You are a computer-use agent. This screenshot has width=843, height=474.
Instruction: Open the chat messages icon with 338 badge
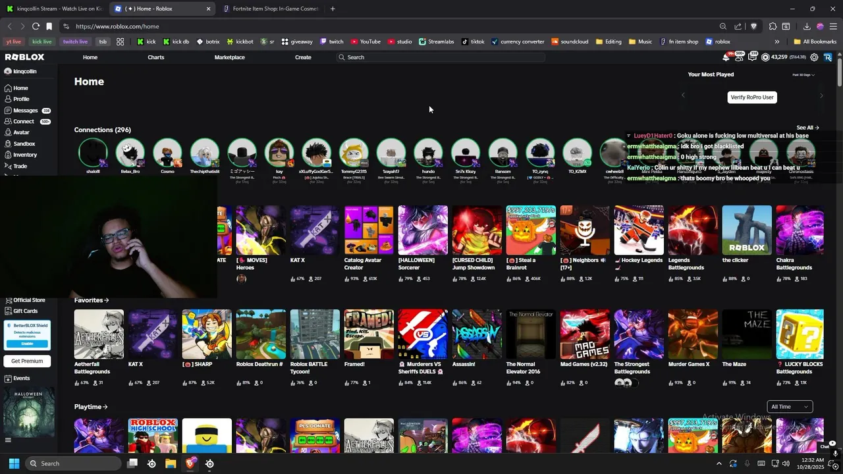752,57
